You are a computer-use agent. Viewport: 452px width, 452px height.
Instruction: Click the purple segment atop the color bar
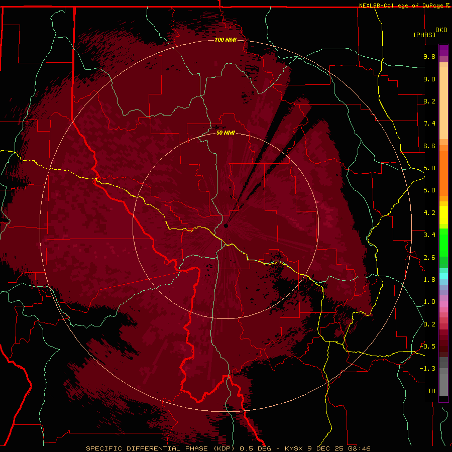[x=443, y=50]
